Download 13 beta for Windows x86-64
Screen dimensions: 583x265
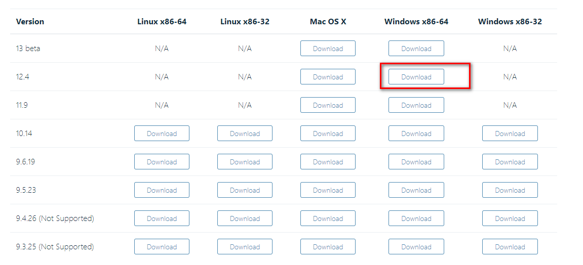tap(416, 49)
